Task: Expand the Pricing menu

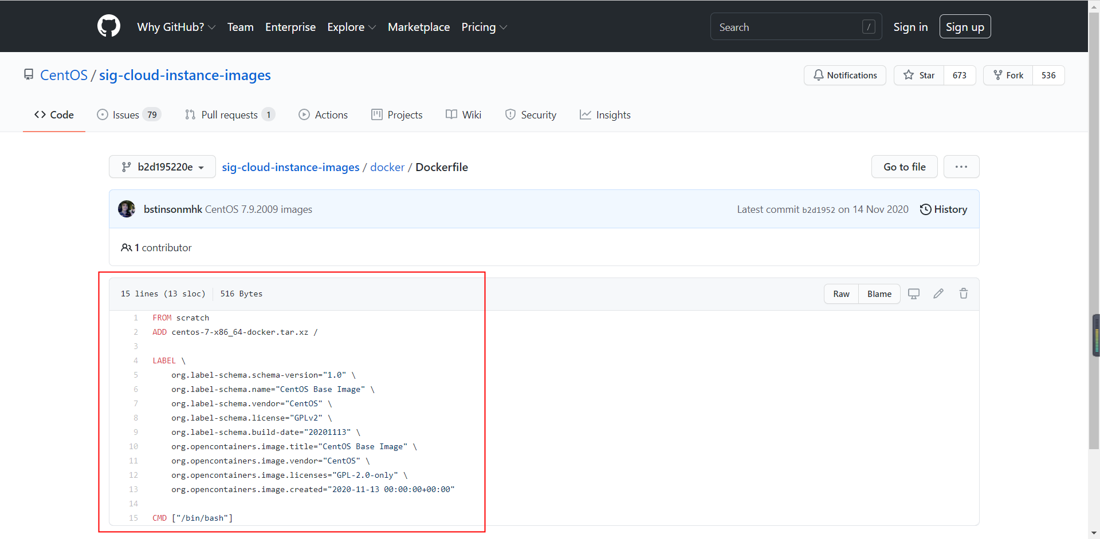Action: coord(484,27)
